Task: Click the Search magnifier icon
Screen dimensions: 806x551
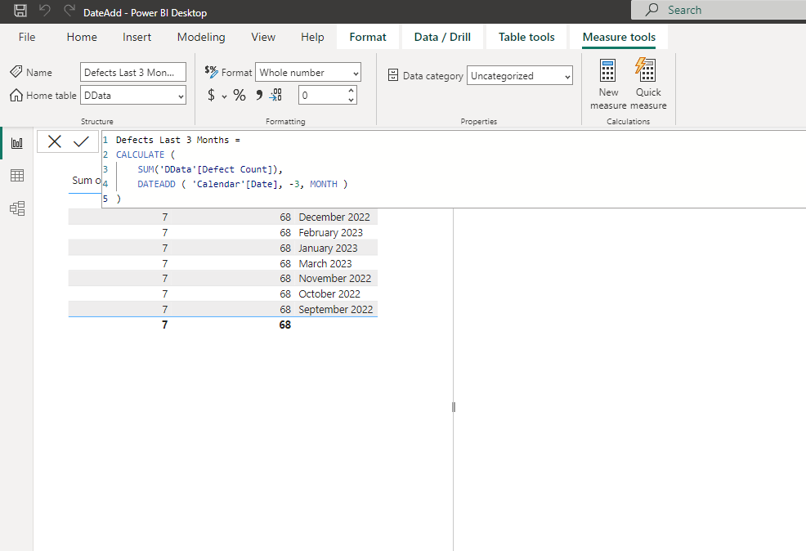Action: (652, 9)
